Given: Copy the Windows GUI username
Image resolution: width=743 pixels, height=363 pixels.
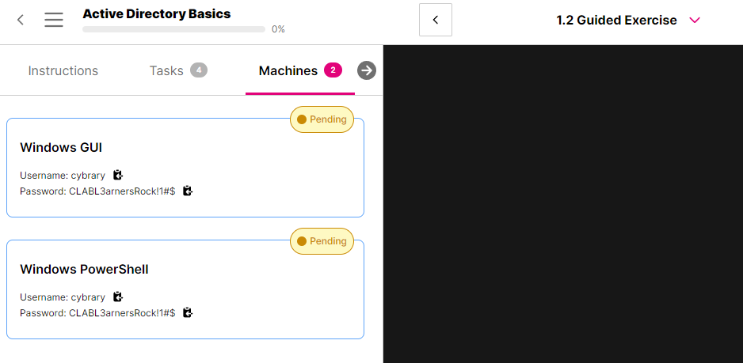Looking at the screenshot, I should (x=118, y=175).
